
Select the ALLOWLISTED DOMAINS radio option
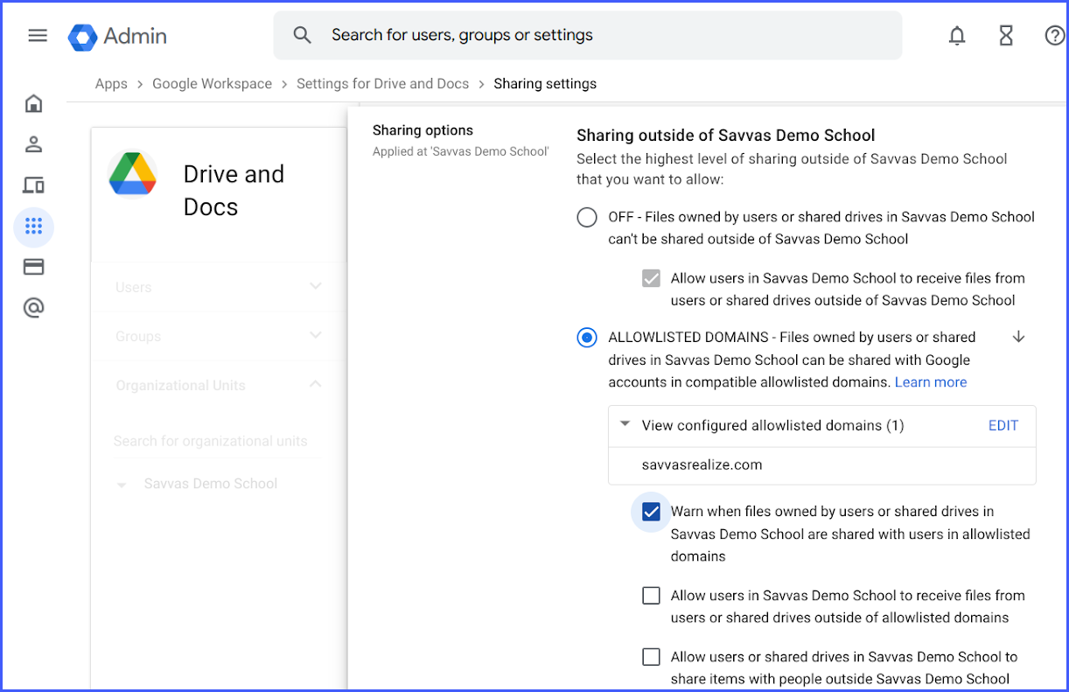point(587,338)
